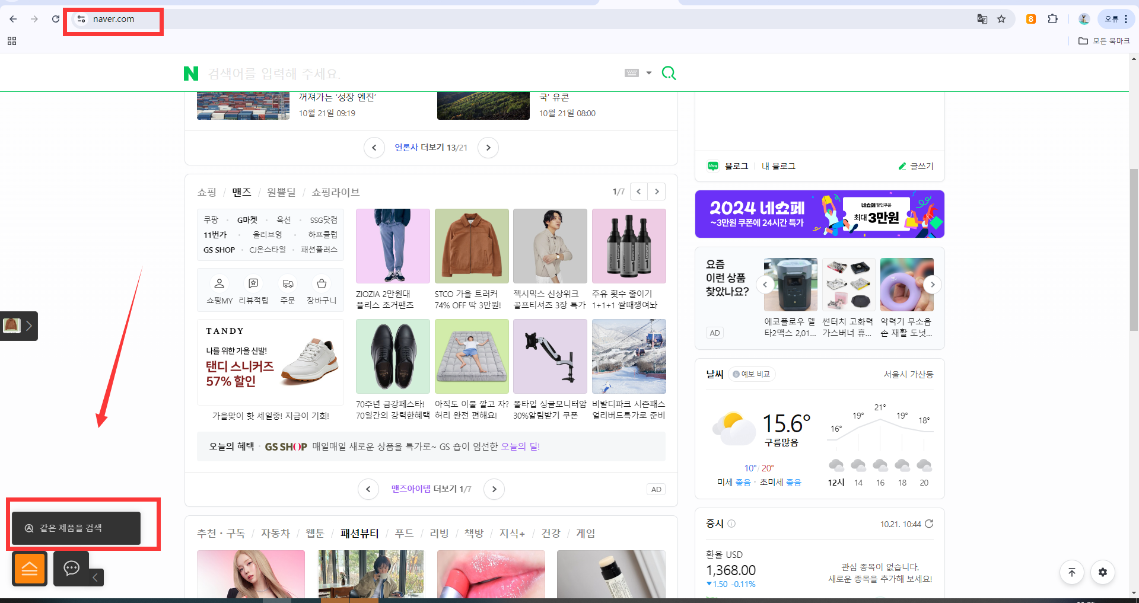Screen dimensions: 1139x603
Task: Open the 서울시 가산동 location link
Action: (908, 374)
